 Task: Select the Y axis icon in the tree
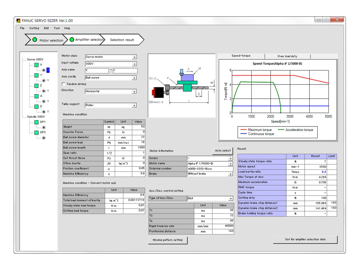pyautogui.click(x=36, y=76)
